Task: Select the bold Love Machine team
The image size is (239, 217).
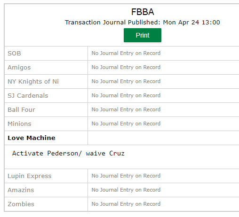Action: tap(32, 138)
